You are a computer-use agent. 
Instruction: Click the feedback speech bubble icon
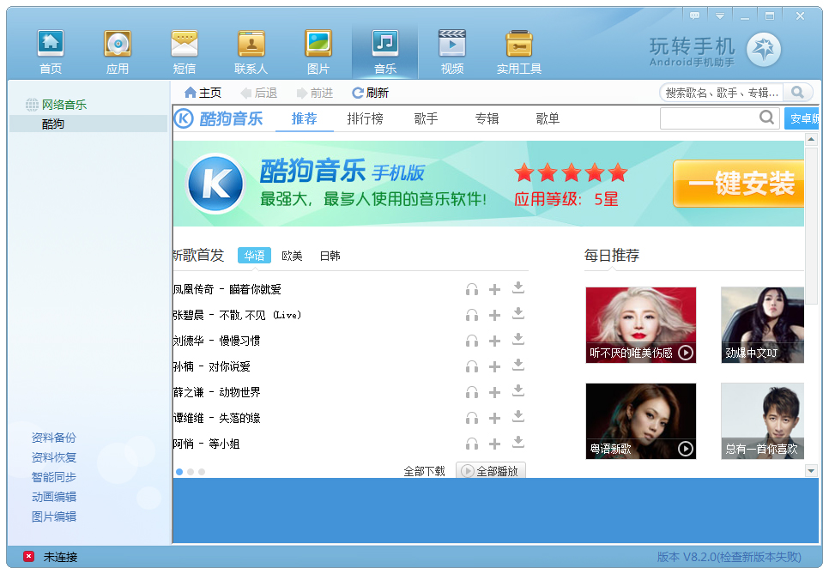[695, 15]
